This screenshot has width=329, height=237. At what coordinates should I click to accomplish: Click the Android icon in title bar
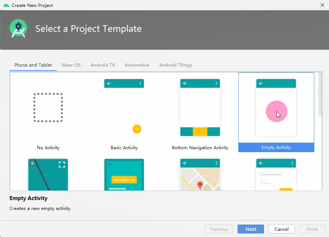pos(6,5)
